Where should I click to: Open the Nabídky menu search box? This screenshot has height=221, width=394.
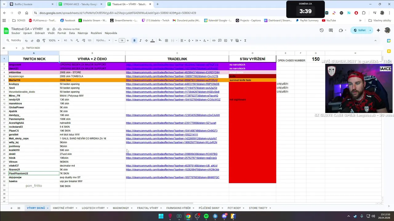click(14, 41)
